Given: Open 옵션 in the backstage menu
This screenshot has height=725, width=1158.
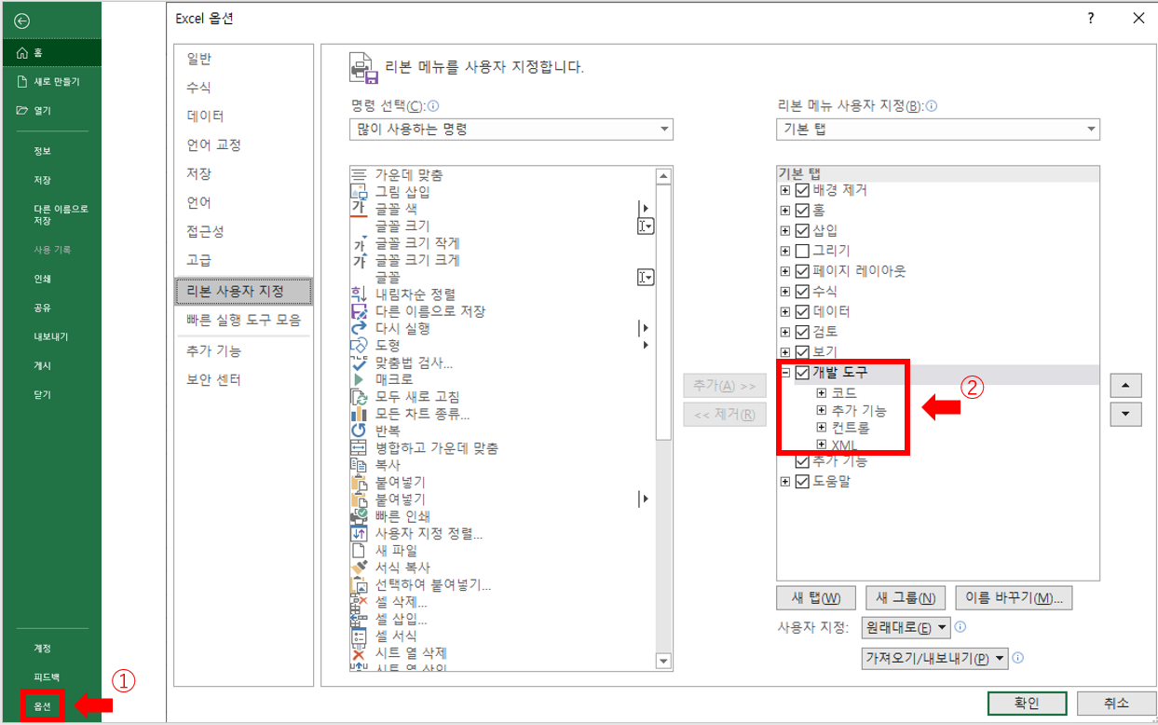Looking at the screenshot, I should click(43, 706).
